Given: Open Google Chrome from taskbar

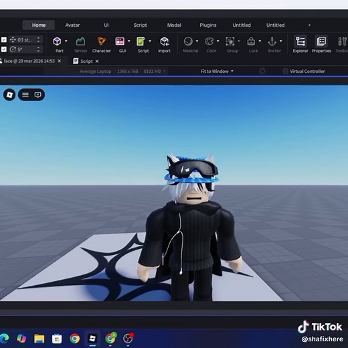Looking at the screenshot, I should click(x=75, y=339).
